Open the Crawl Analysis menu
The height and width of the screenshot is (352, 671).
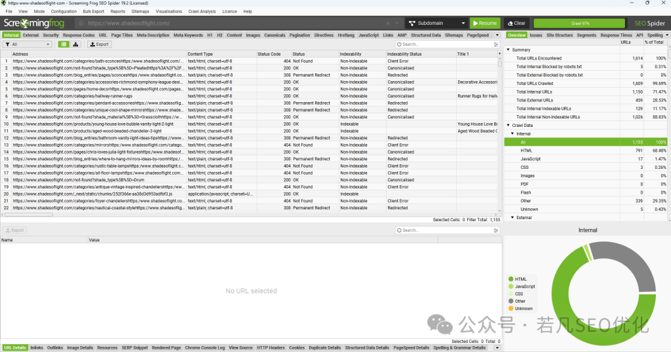coord(202,12)
